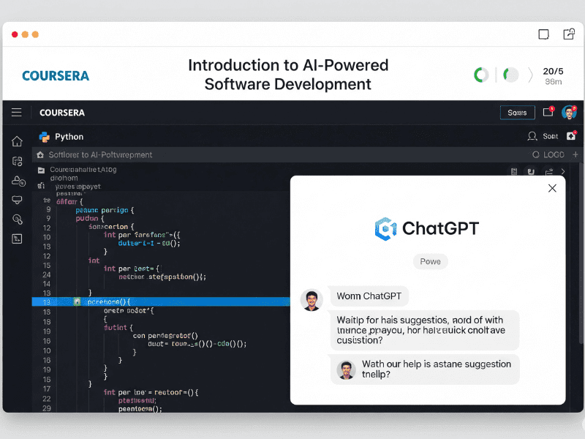Click the folder icon beside Courenahaltre

point(41,170)
